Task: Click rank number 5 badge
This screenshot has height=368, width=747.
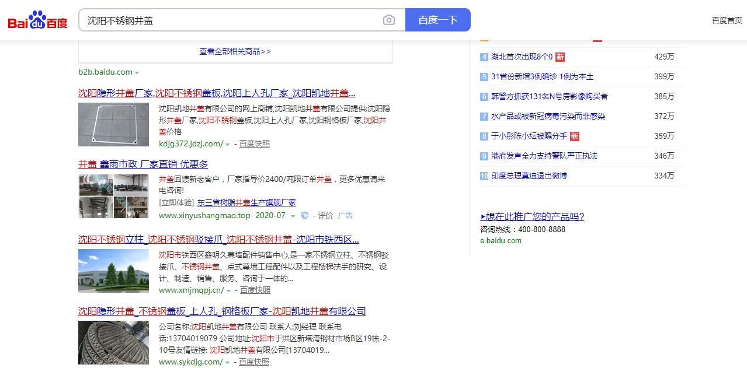Action: (484, 77)
